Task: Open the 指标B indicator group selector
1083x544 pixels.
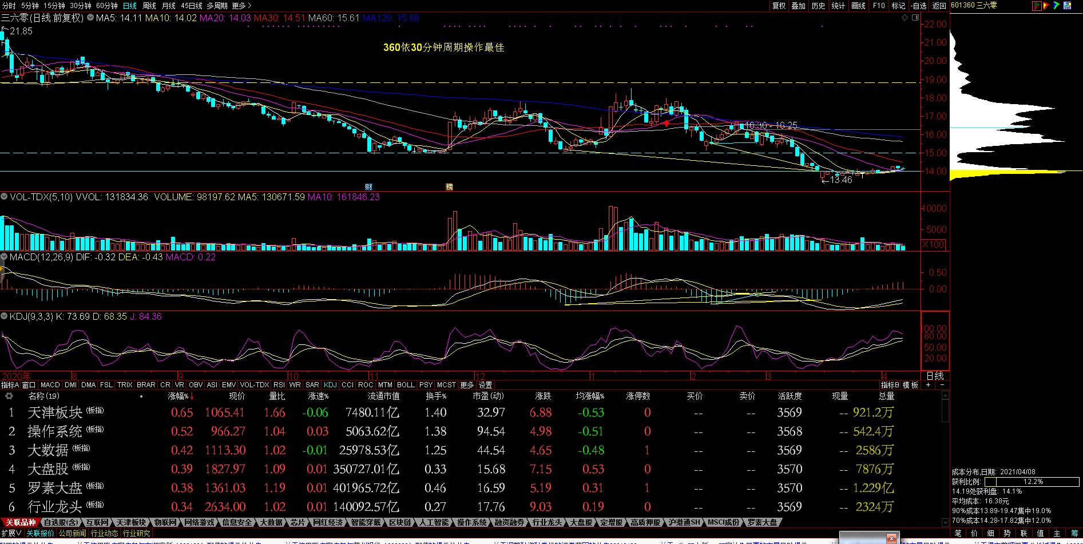Action: pos(890,385)
